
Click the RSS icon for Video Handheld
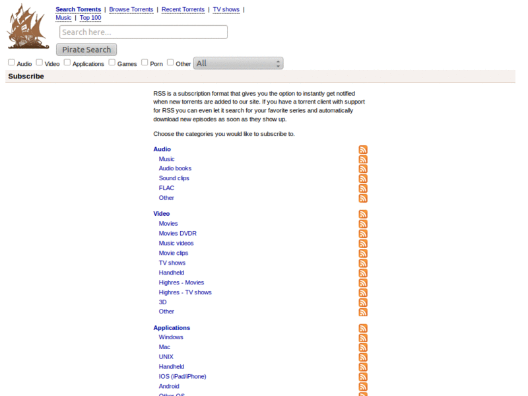pyautogui.click(x=363, y=273)
